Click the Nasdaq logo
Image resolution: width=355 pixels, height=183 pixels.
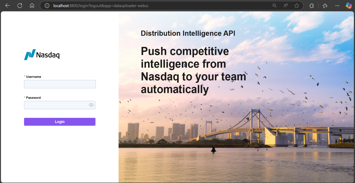click(x=42, y=54)
